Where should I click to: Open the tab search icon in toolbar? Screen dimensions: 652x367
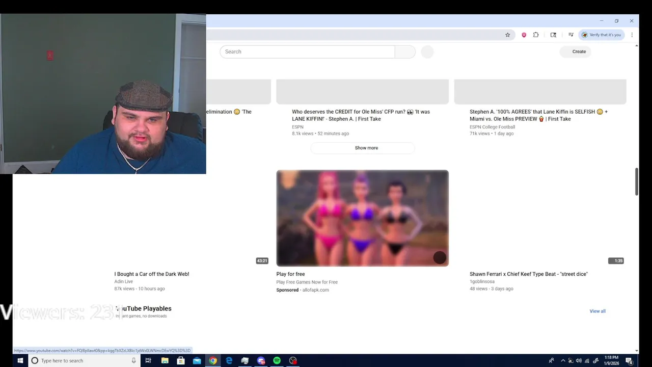(x=553, y=35)
